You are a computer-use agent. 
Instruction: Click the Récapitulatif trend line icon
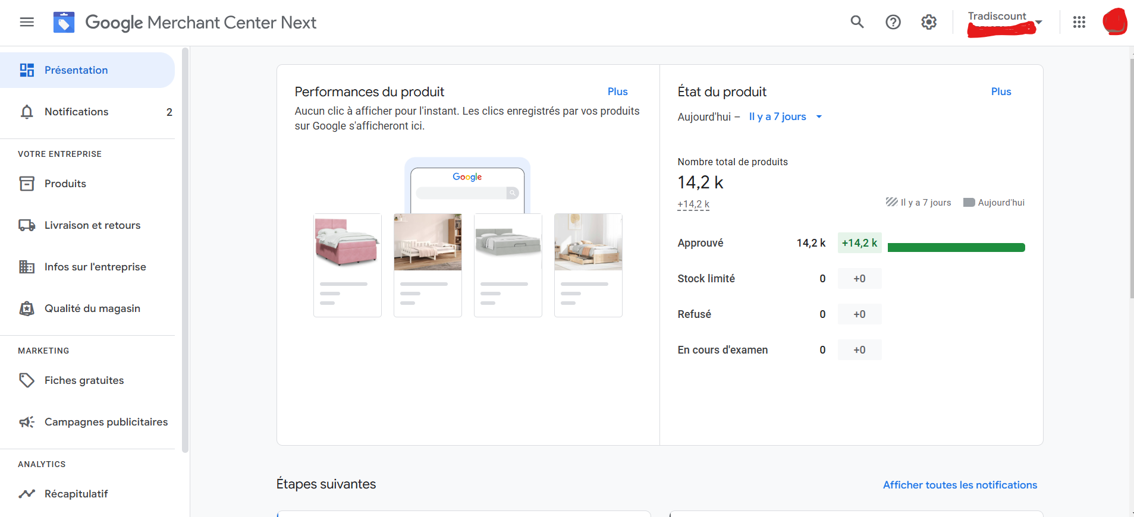click(x=27, y=494)
